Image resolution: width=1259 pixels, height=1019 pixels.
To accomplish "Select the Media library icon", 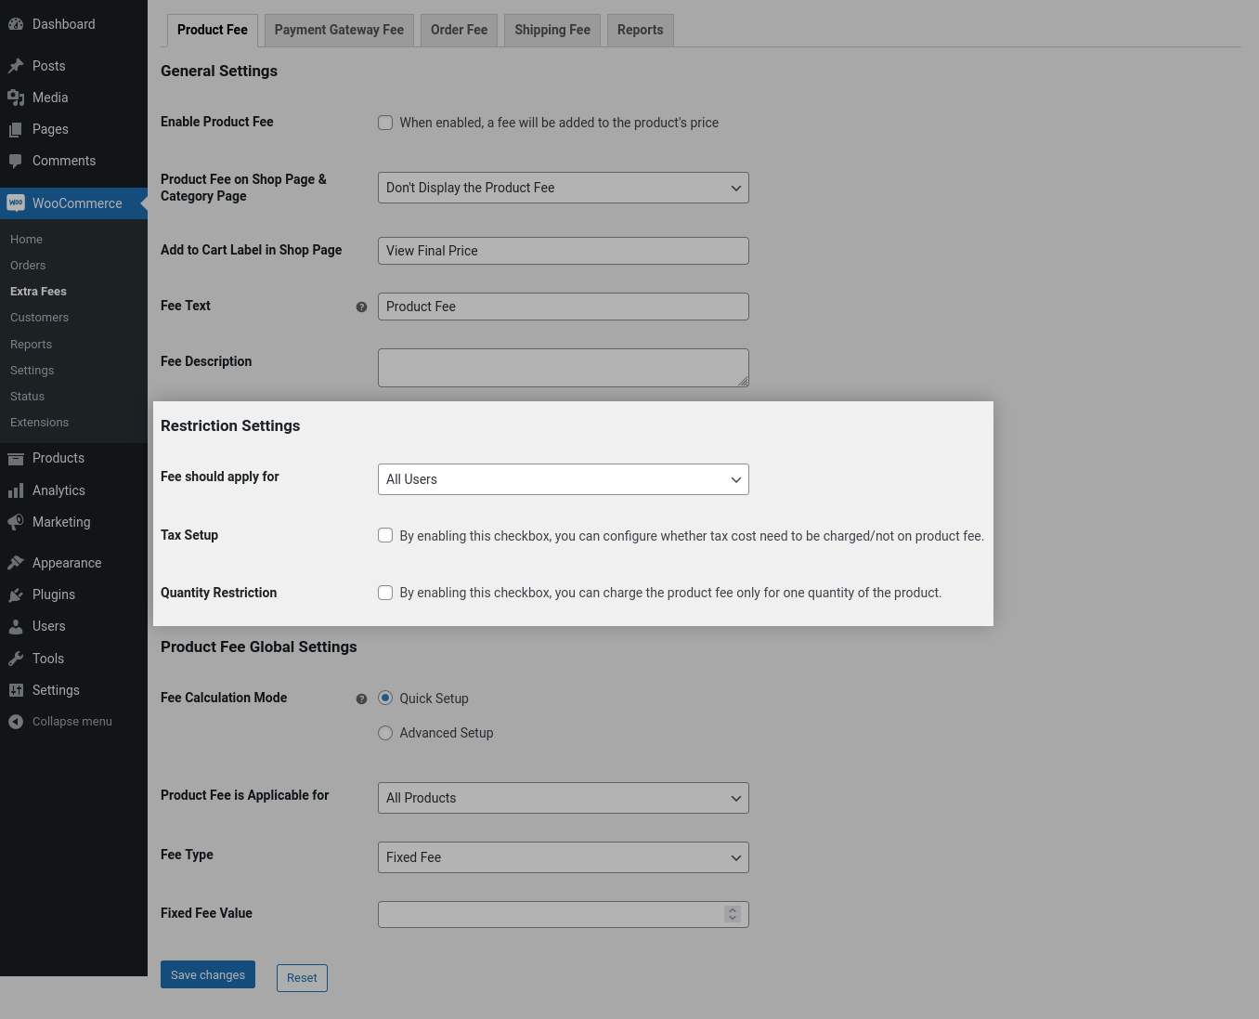I will 15,97.
